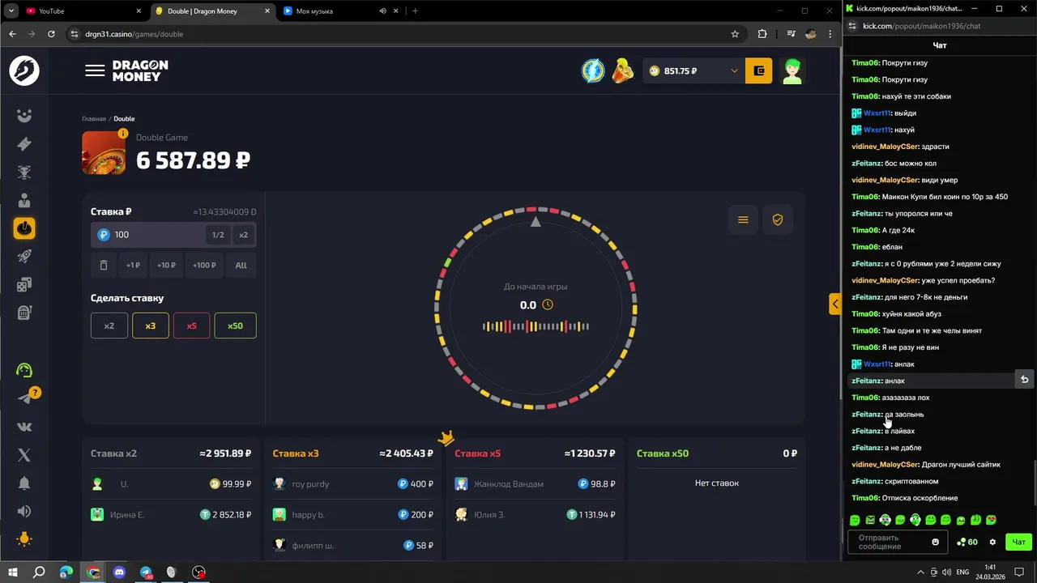Click username vidinev_MaloyCSer beside здрасти
Image resolution: width=1037 pixels, height=583 pixels.
(885, 147)
